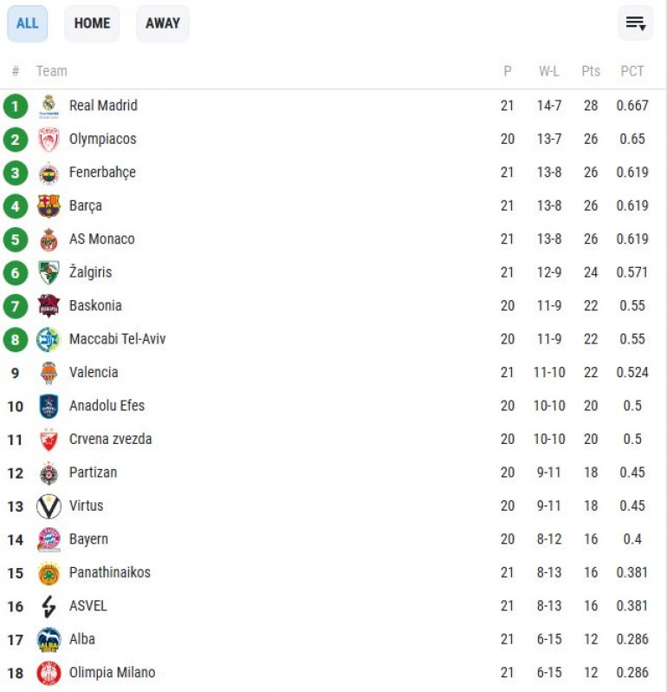The width and height of the screenshot is (667, 692).
Task: Click the Olimpia Milano logo
Action: (x=49, y=673)
